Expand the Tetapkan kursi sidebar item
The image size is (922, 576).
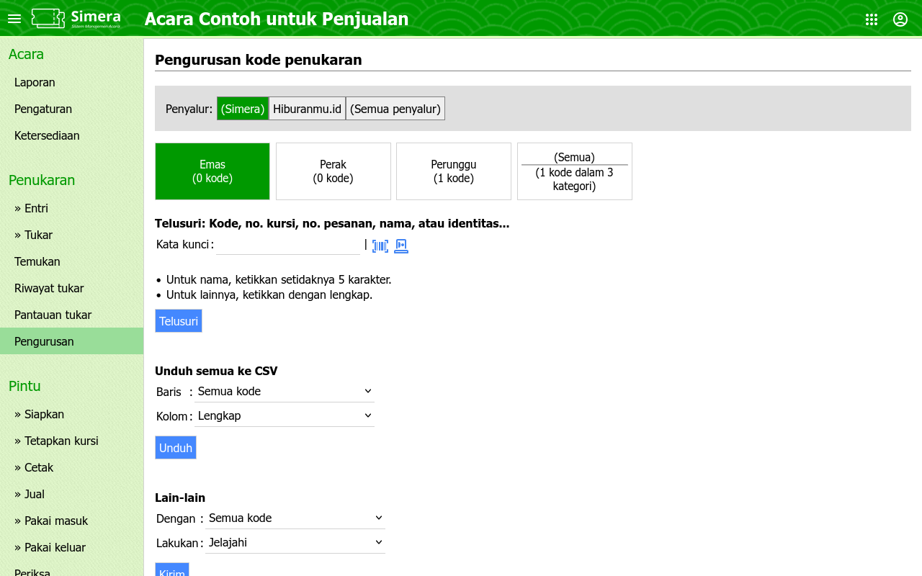tap(72, 441)
